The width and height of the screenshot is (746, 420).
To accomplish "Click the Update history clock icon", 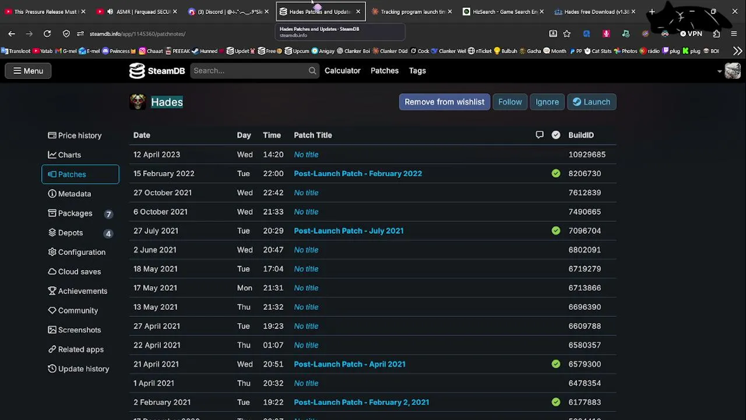I will pos(52,369).
